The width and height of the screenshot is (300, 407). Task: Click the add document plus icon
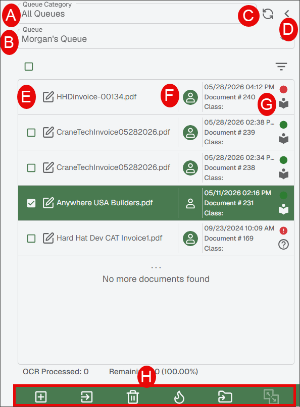pyautogui.click(x=41, y=396)
